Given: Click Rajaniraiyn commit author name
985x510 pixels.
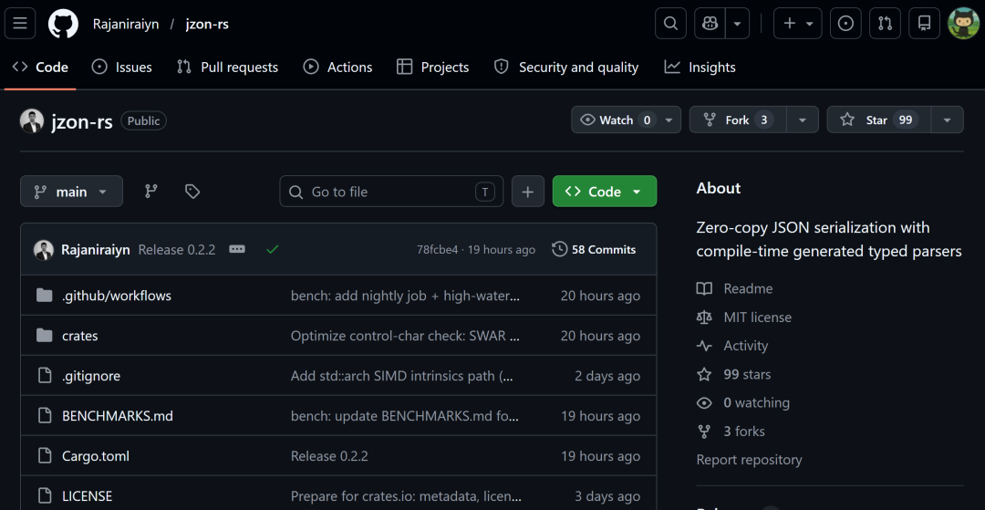Looking at the screenshot, I should click(x=96, y=250).
